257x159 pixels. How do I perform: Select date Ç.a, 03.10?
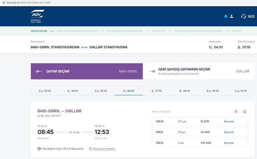(x=45, y=91)
